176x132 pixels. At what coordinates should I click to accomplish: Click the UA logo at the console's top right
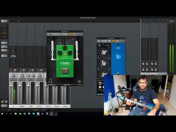[172, 22]
